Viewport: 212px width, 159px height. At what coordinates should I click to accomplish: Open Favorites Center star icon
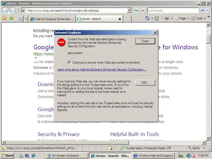(4, 18)
